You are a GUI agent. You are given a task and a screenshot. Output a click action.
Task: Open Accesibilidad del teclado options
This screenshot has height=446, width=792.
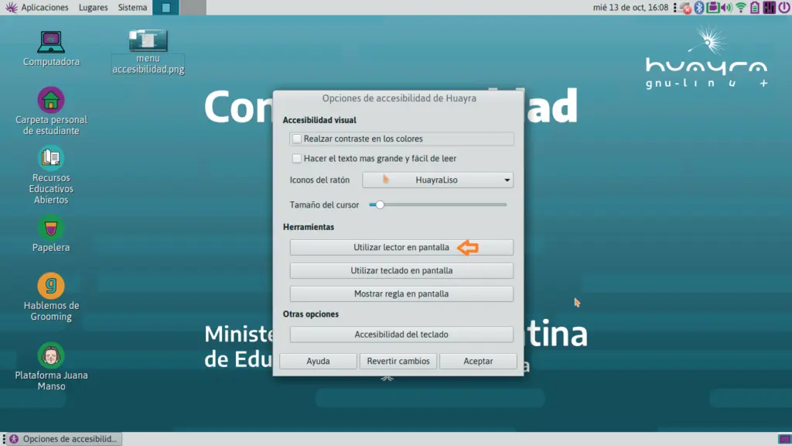click(x=401, y=334)
